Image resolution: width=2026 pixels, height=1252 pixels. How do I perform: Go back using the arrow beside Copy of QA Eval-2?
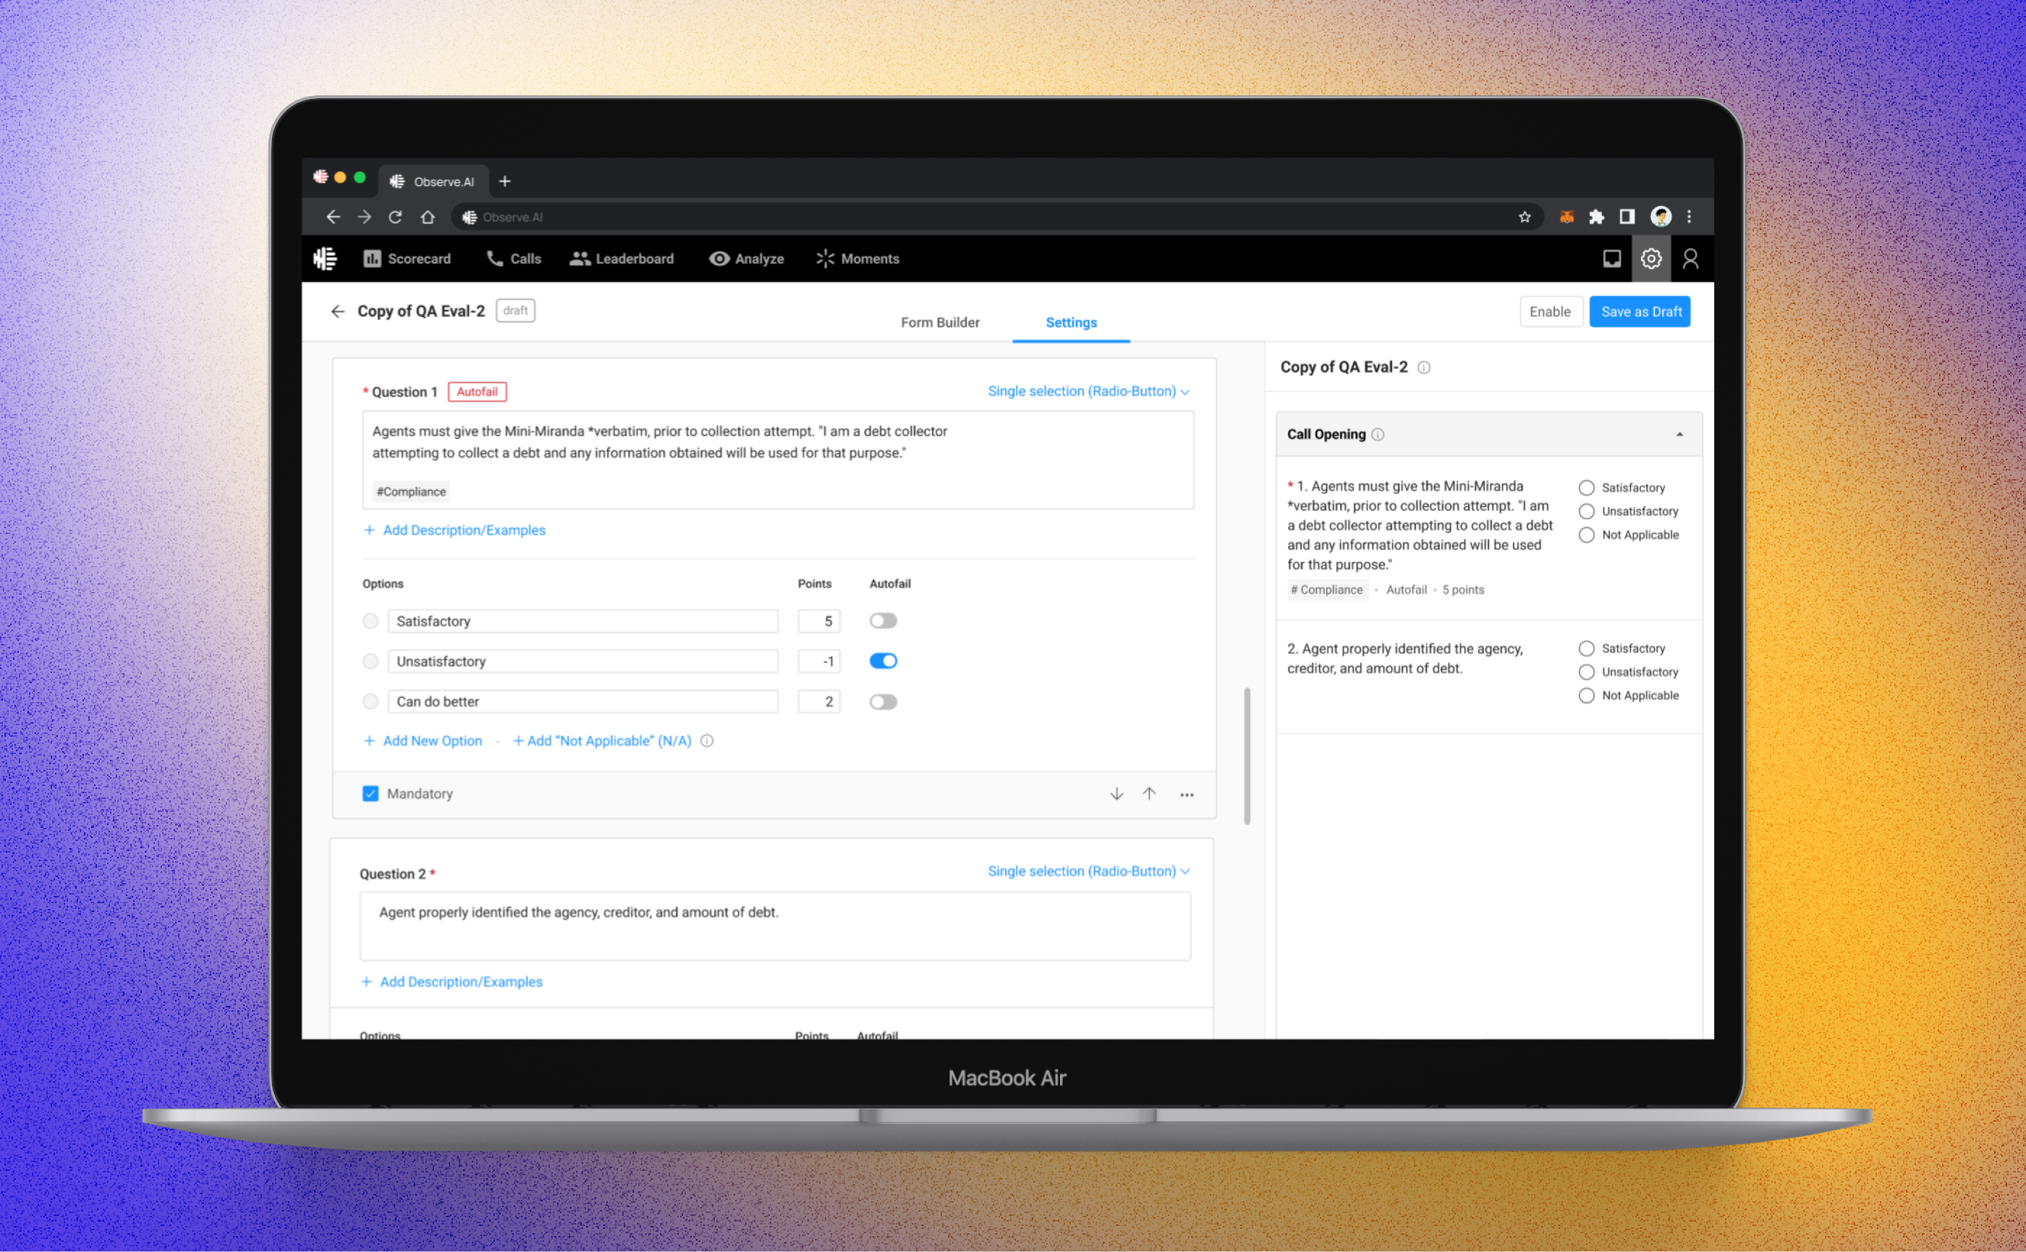click(338, 311)
